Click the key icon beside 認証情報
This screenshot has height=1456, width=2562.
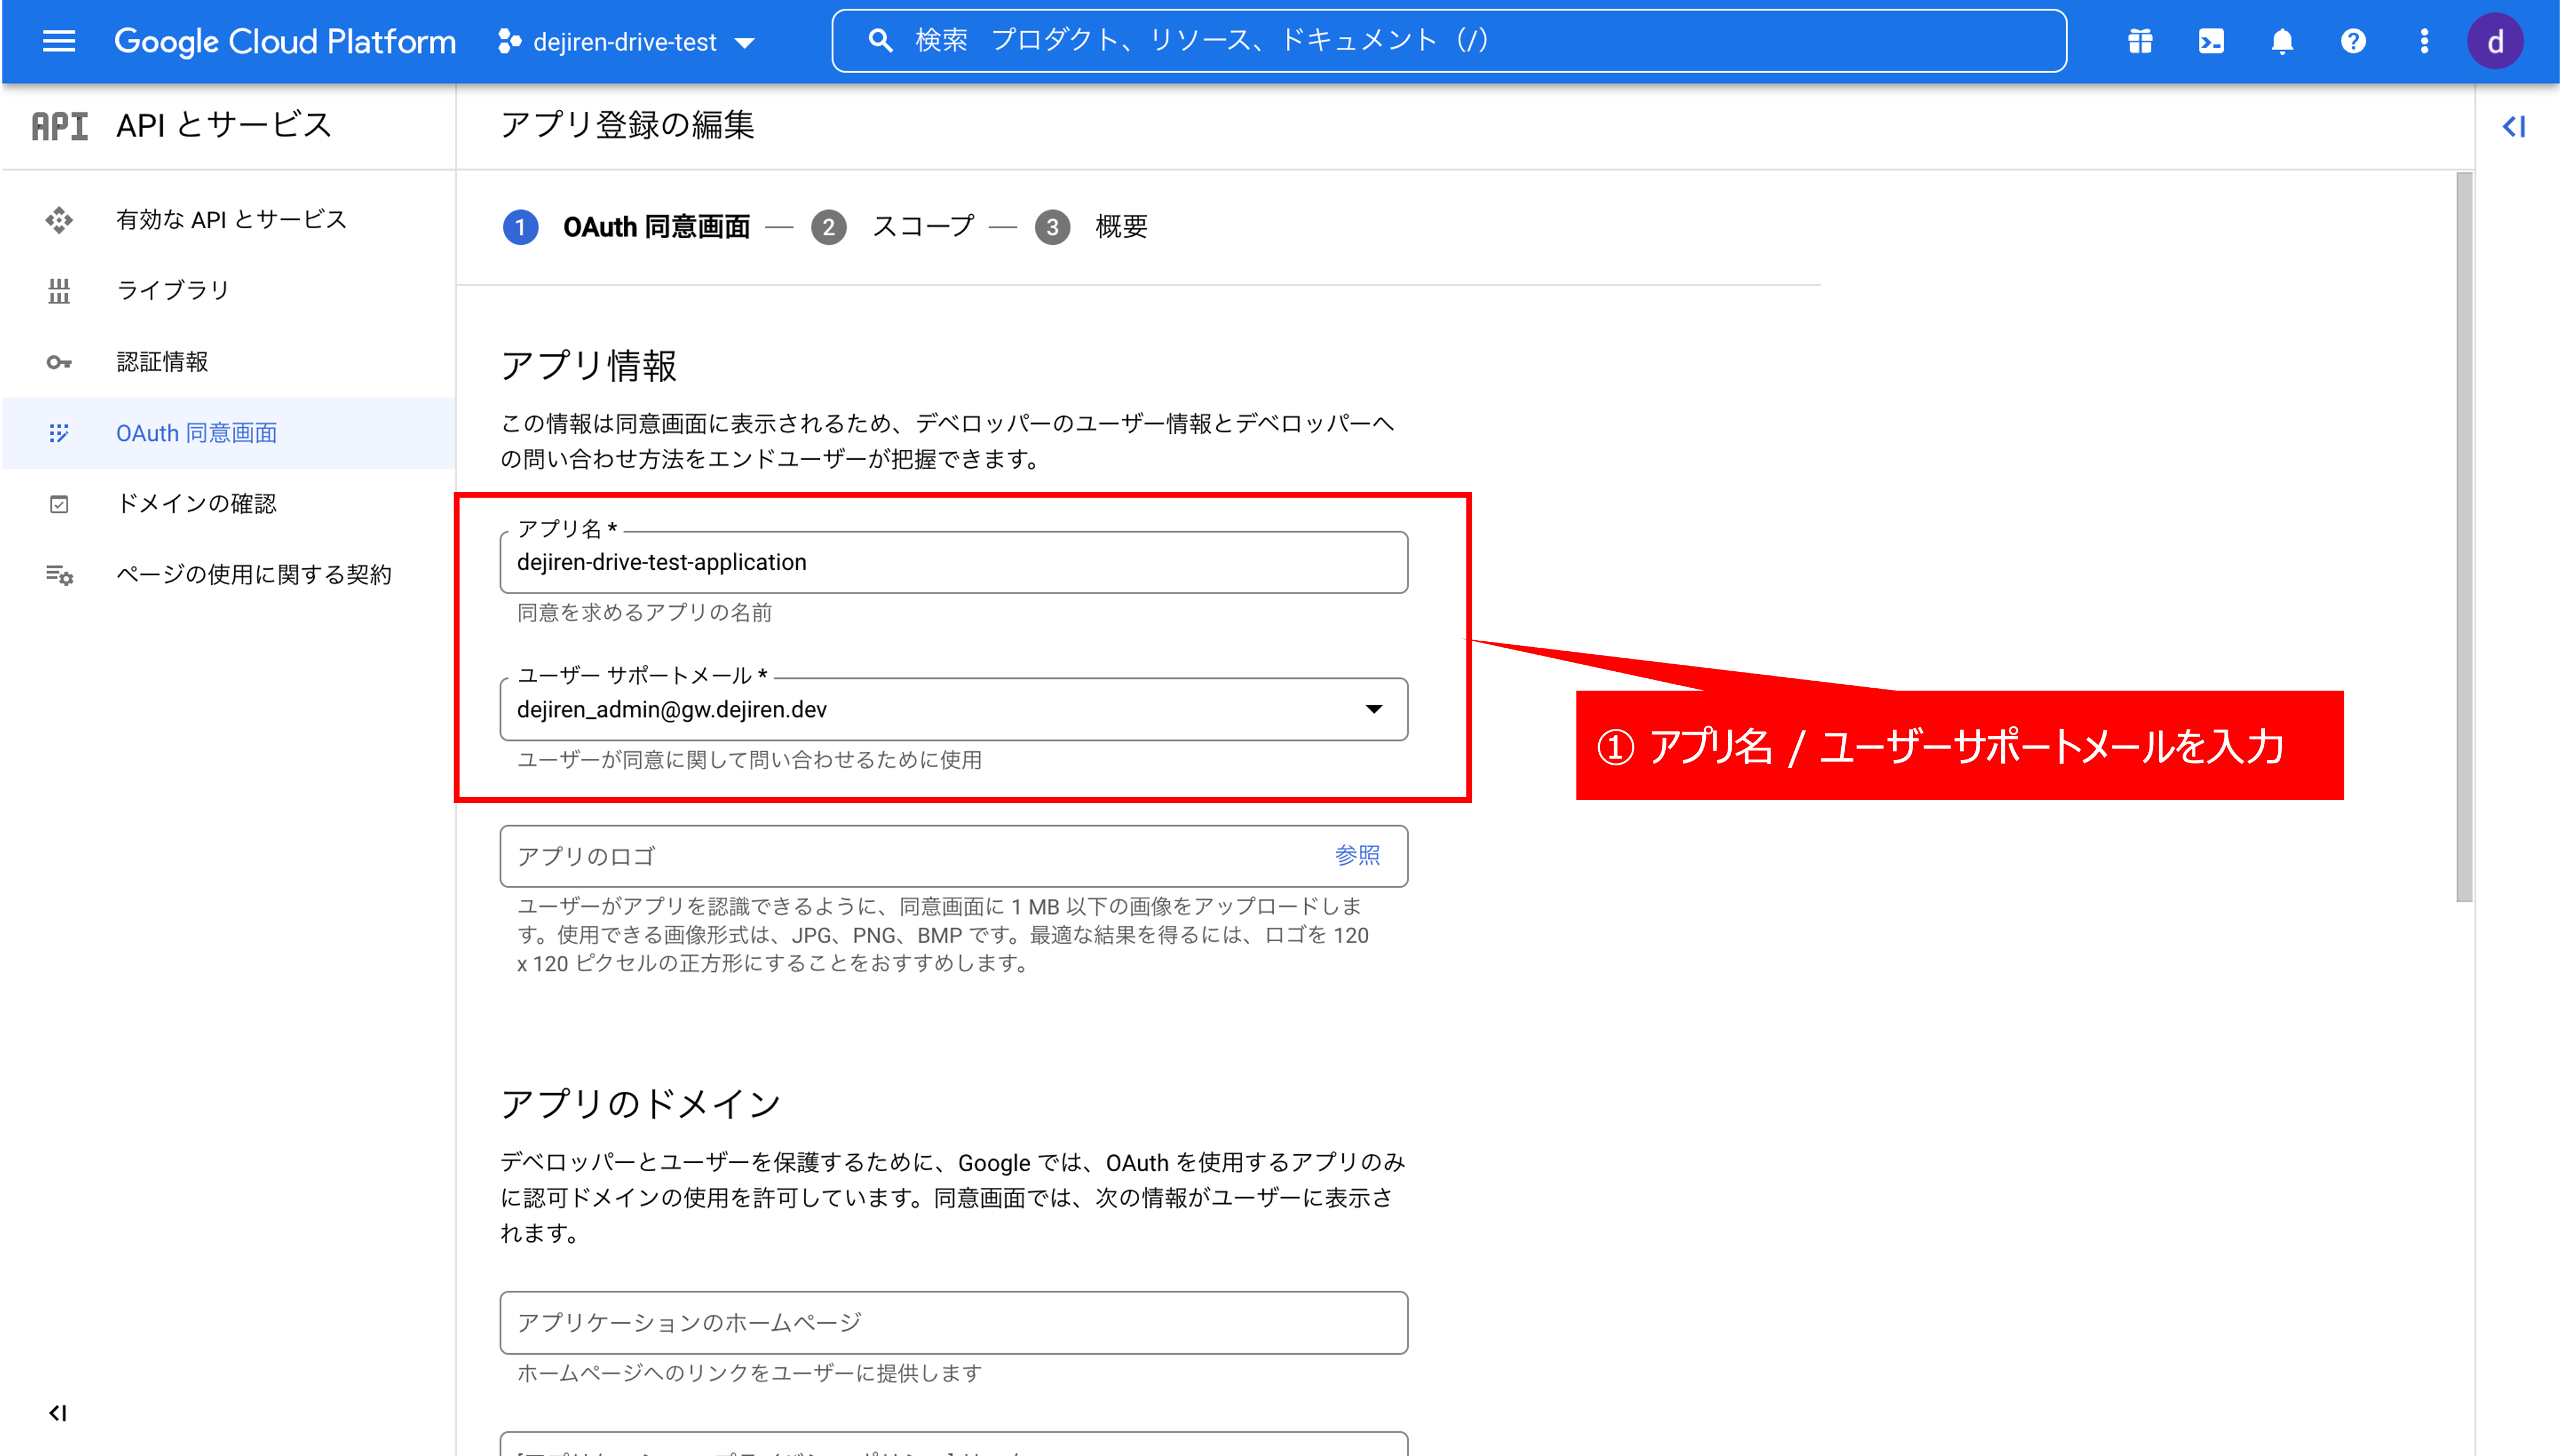tap(59, 362)
